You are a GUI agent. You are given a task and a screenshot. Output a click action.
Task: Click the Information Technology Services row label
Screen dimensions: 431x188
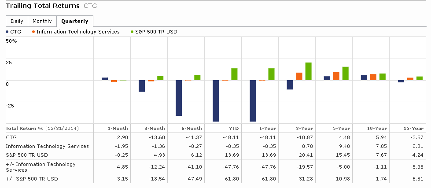pos(47,146)
